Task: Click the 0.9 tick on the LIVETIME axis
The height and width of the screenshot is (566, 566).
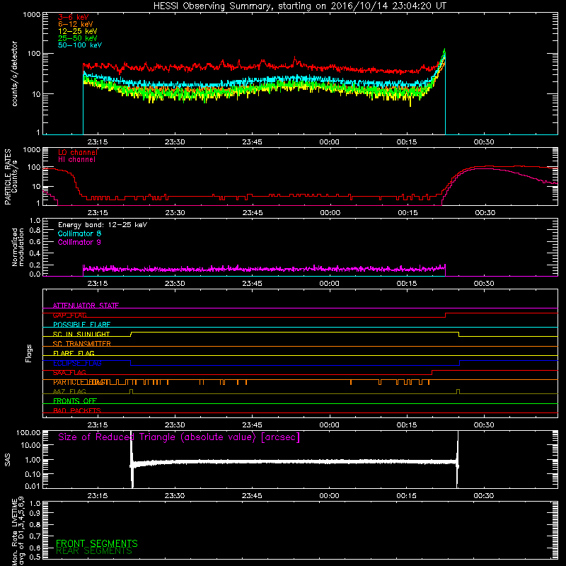Action: pyautogui.click(x=35, y=514)
